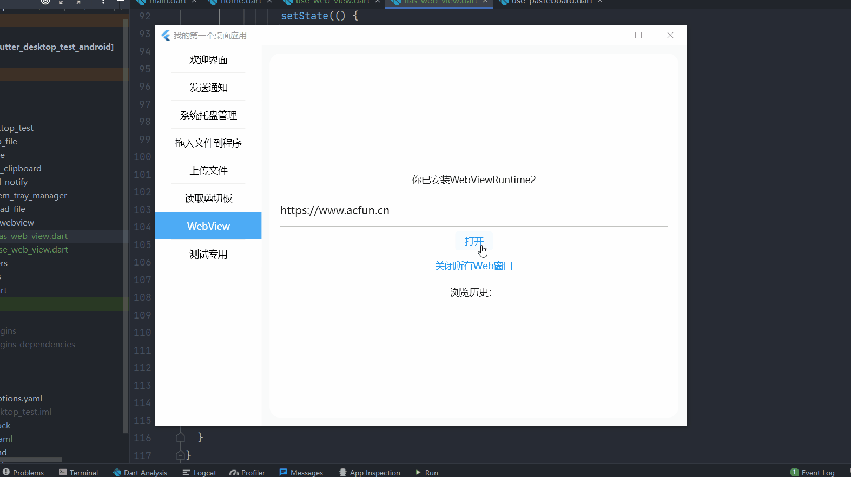
Task: Click the utter_desktop_test_android] project root label
Action: pyautogui.click(x=57, y=47)
